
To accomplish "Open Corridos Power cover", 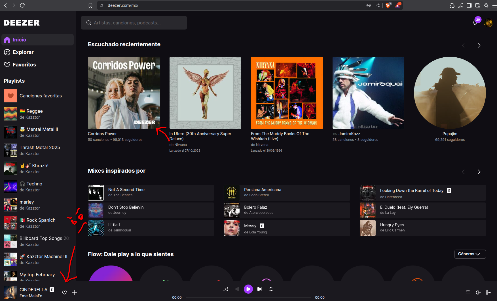I will coord(124,93).
